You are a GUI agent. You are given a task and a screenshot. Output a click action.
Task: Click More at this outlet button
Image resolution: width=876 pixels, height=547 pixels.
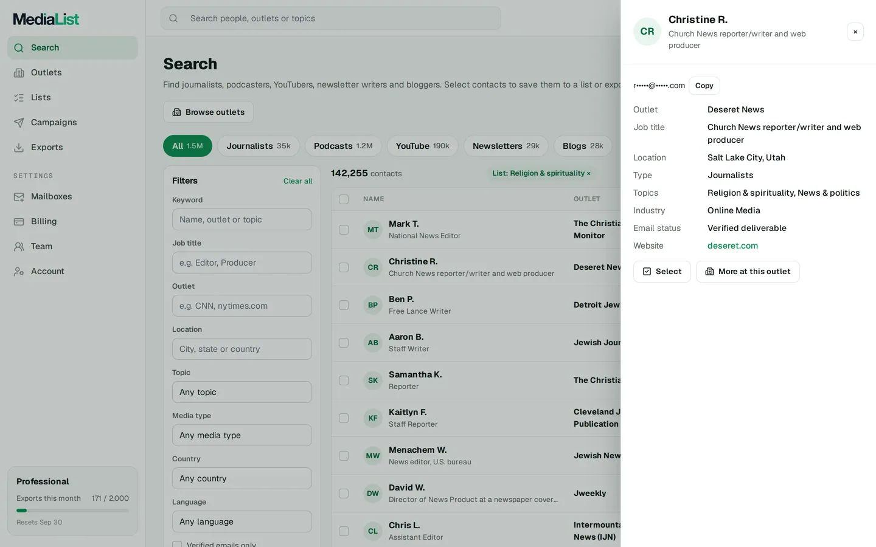coord(748,272)
